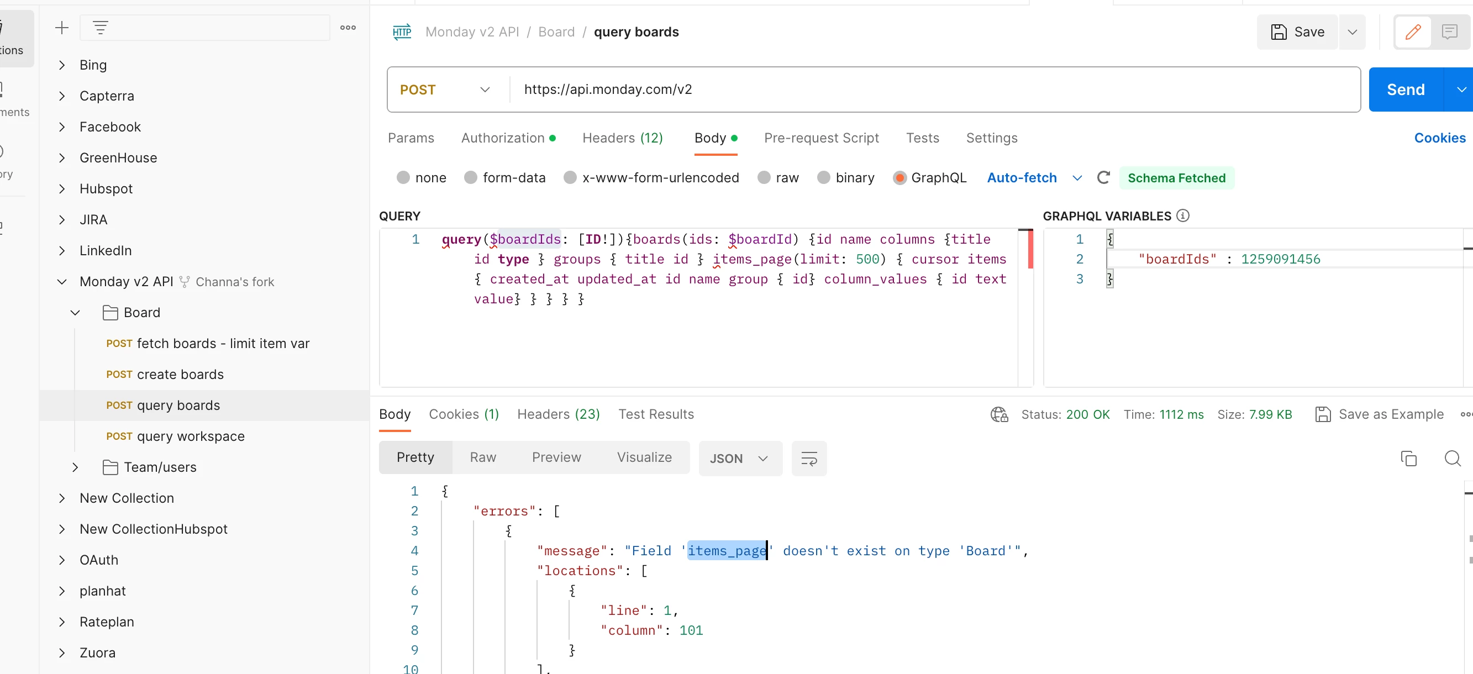The height and width of the screenshot is (674, 1473).
Task: Click the refresh schema icon
Action: (1103, 178)
